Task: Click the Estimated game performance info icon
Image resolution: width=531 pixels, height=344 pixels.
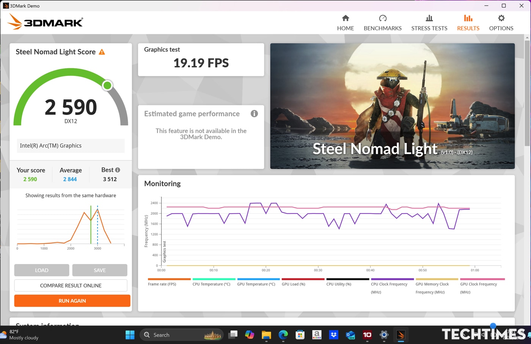Action: point(254,113)
